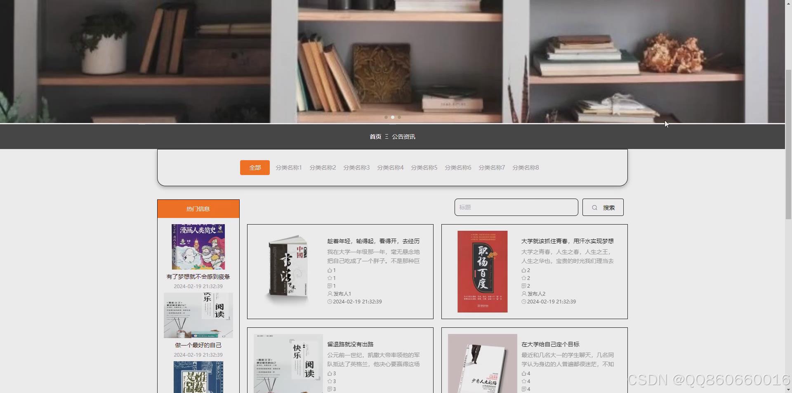
Task: Click the magnifier icon inside the search button
Action: [x=594, y=207]
